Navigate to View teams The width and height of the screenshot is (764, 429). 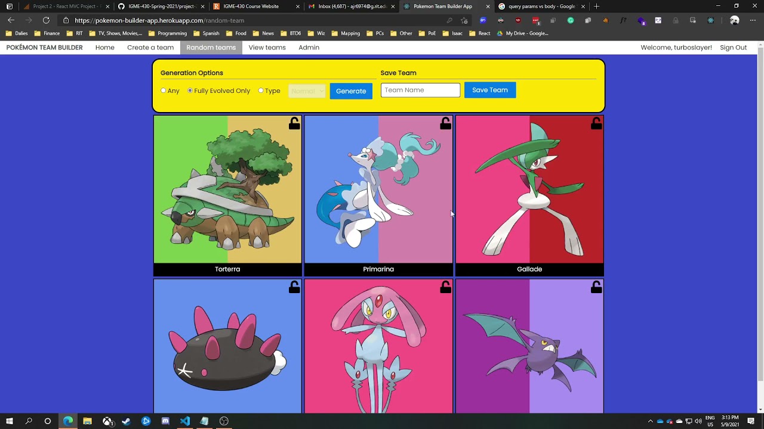(267, 48)
